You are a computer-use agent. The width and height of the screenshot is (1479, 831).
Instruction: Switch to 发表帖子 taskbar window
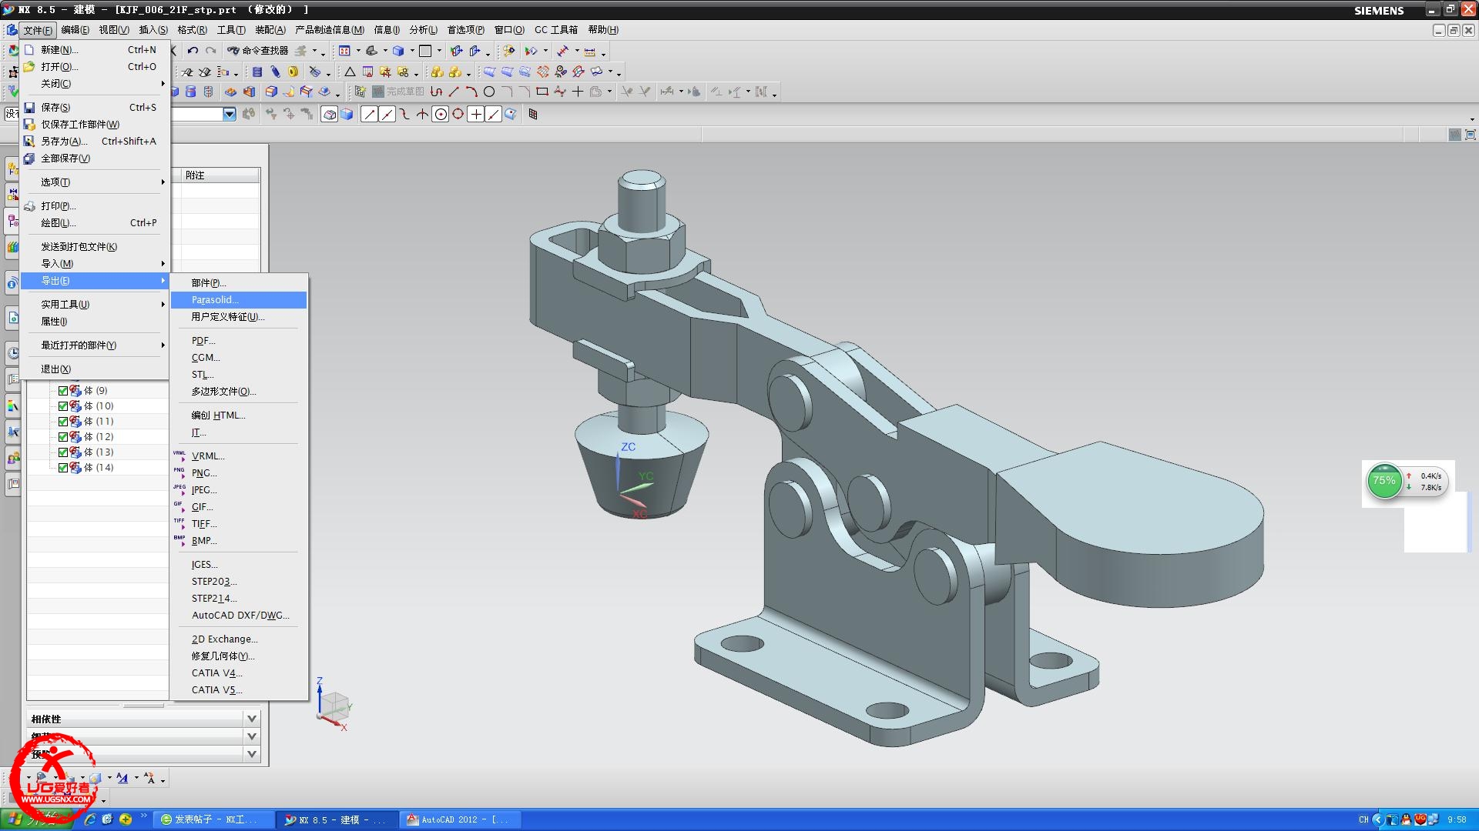point(214,819)
